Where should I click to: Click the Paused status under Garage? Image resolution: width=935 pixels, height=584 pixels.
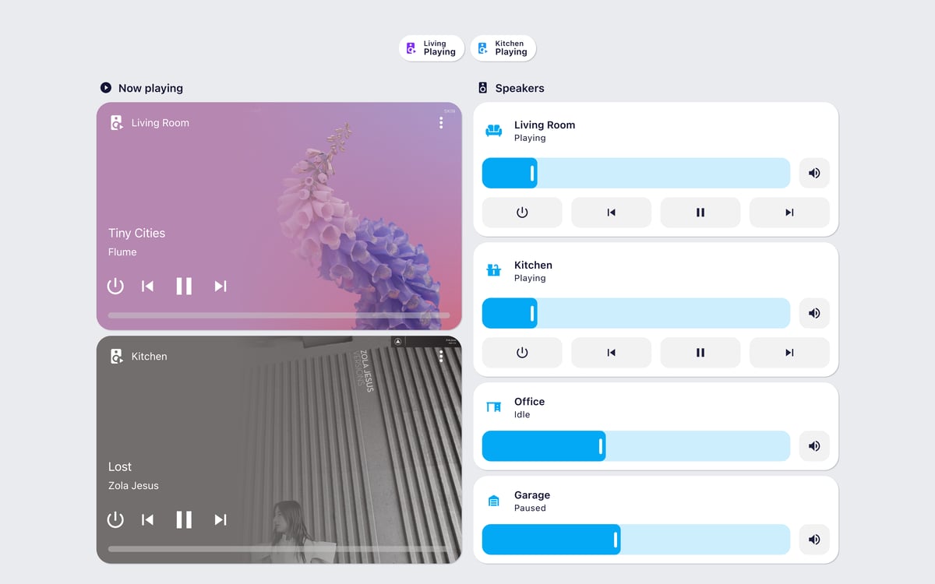click(x=530, y=508)
